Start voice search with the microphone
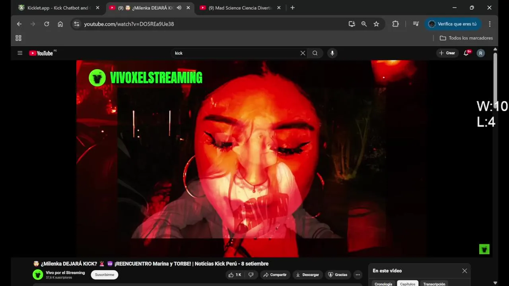 pos(332,53)
